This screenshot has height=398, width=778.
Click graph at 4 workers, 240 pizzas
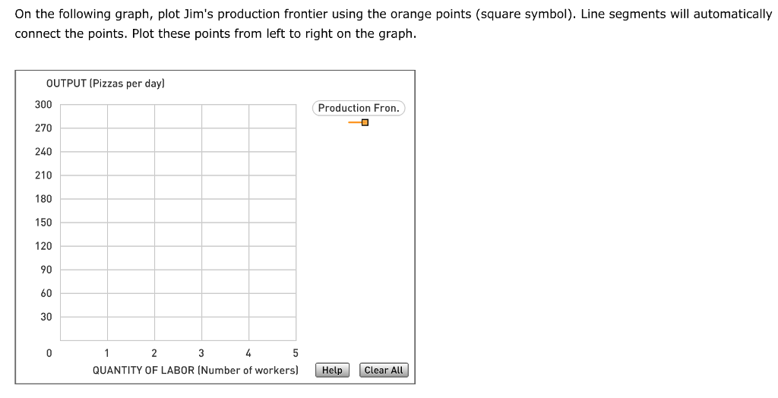[x=248, y=152]
